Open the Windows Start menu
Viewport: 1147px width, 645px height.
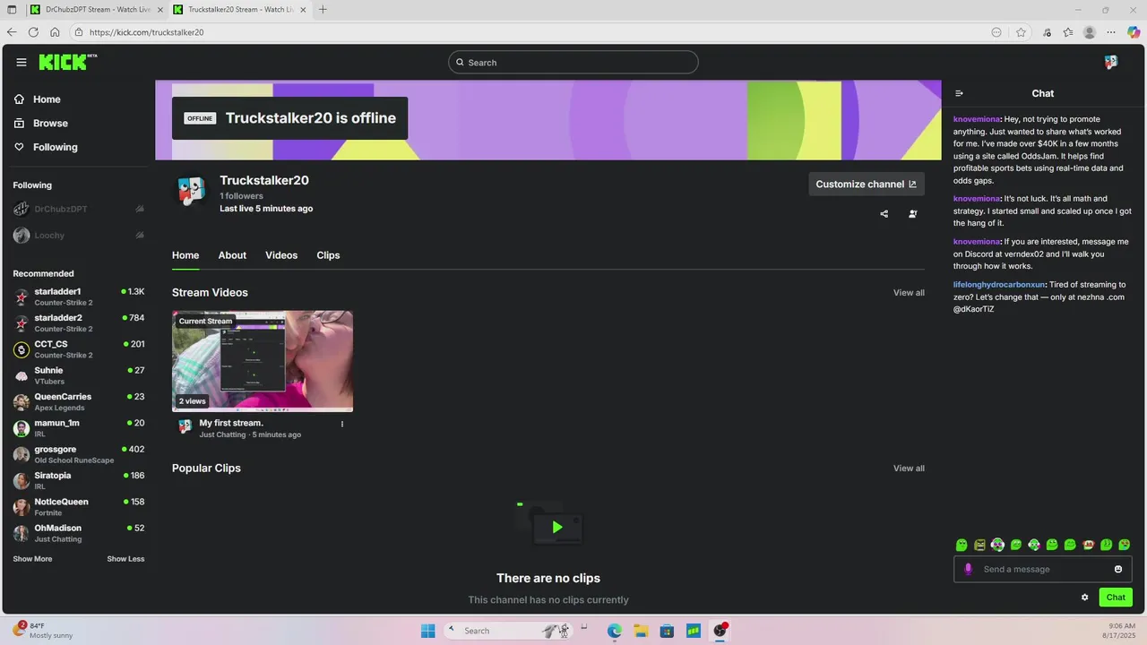pyautogui.click(x=428, y=631)
